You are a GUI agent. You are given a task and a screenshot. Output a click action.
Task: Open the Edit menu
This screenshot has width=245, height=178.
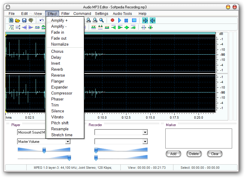point(24,14)
